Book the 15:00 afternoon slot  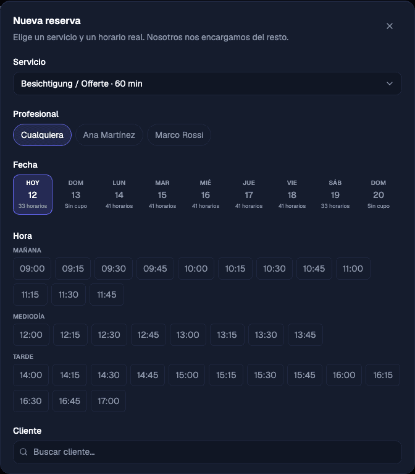187,375
